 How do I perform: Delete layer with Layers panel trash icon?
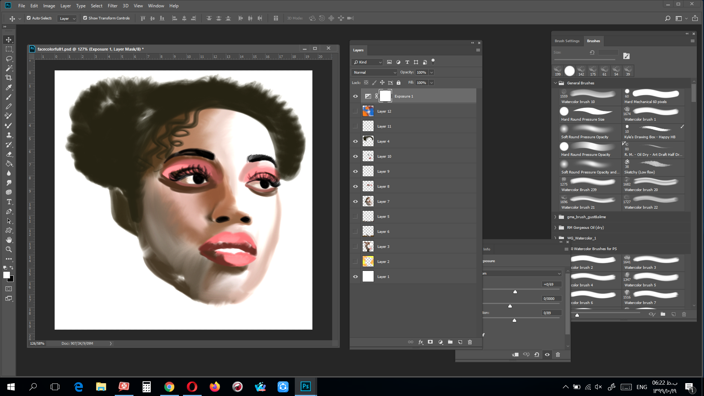[x=470, y=342]
